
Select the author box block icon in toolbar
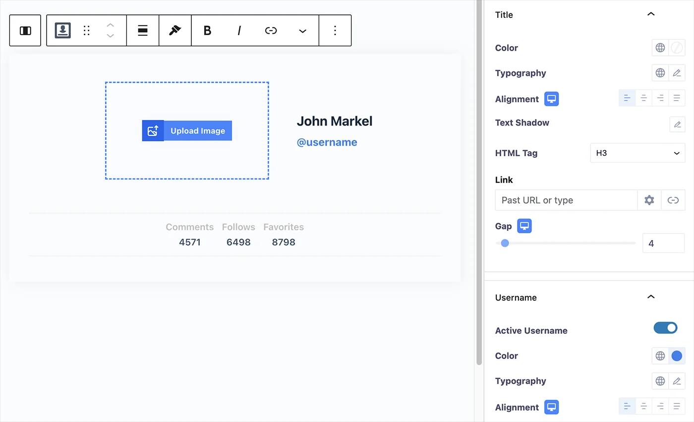62,30
